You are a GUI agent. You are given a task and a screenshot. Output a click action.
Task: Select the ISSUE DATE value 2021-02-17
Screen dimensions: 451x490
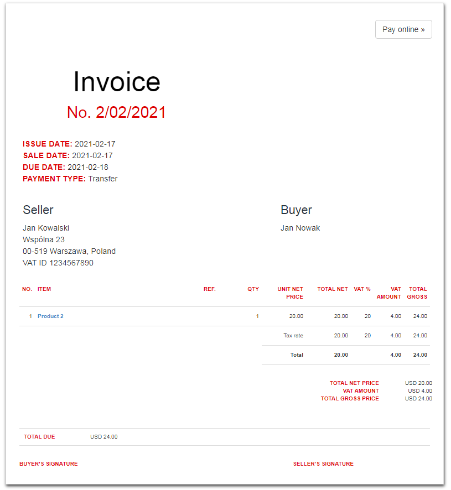(96, 144)
